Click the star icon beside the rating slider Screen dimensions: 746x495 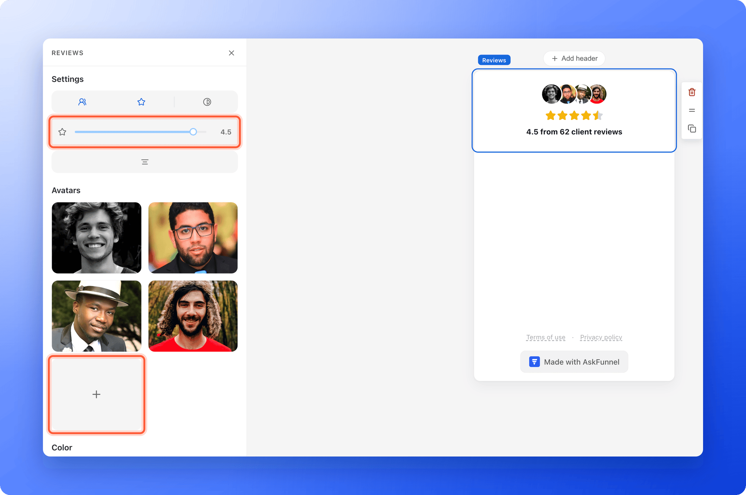coord(62,132)
